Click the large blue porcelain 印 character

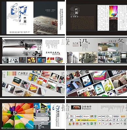pyautogui.click(x=19, y=12)
